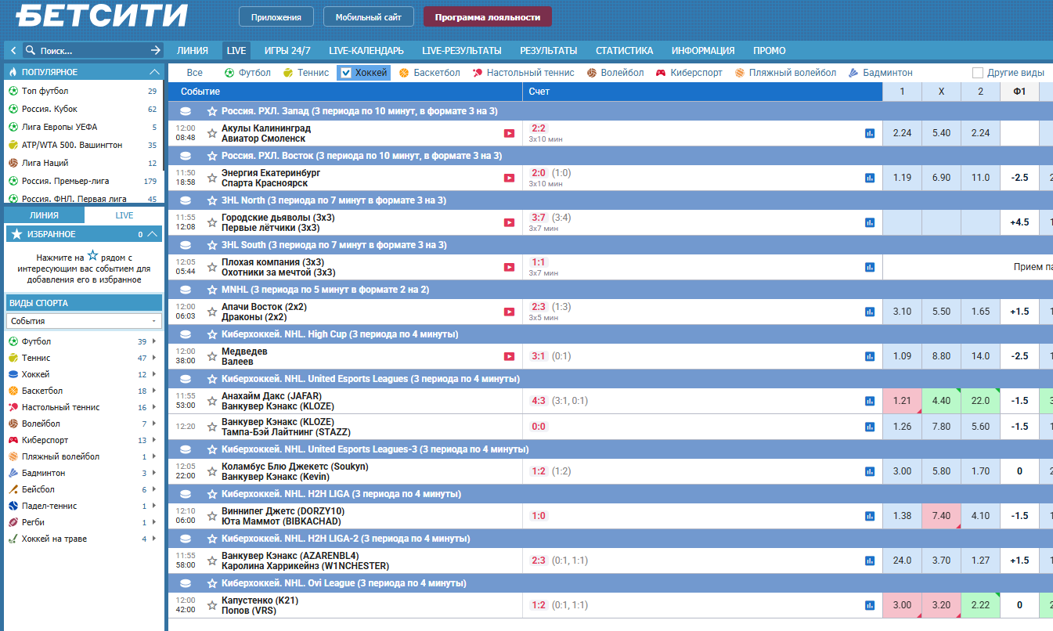
Task: Expand Бейсбол in sports list
Action: click(x=154, y=489)
